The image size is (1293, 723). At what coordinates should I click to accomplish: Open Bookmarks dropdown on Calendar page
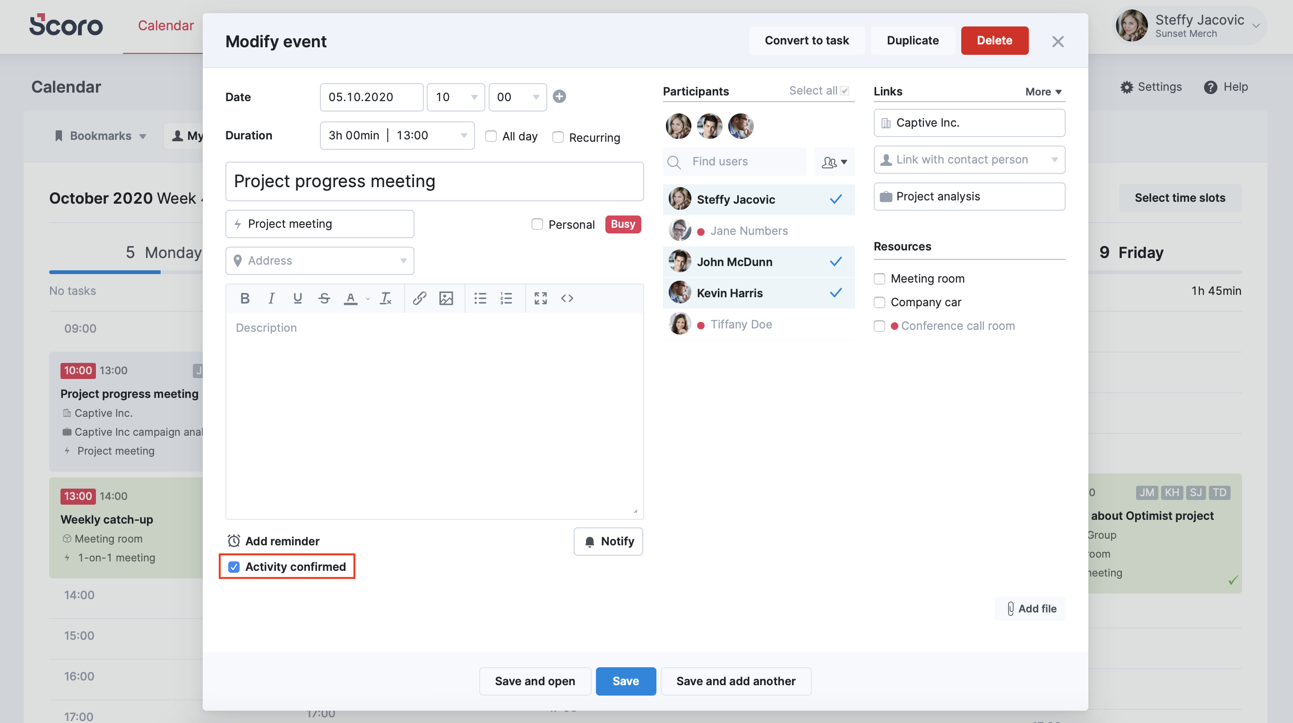tap(100, 136)
